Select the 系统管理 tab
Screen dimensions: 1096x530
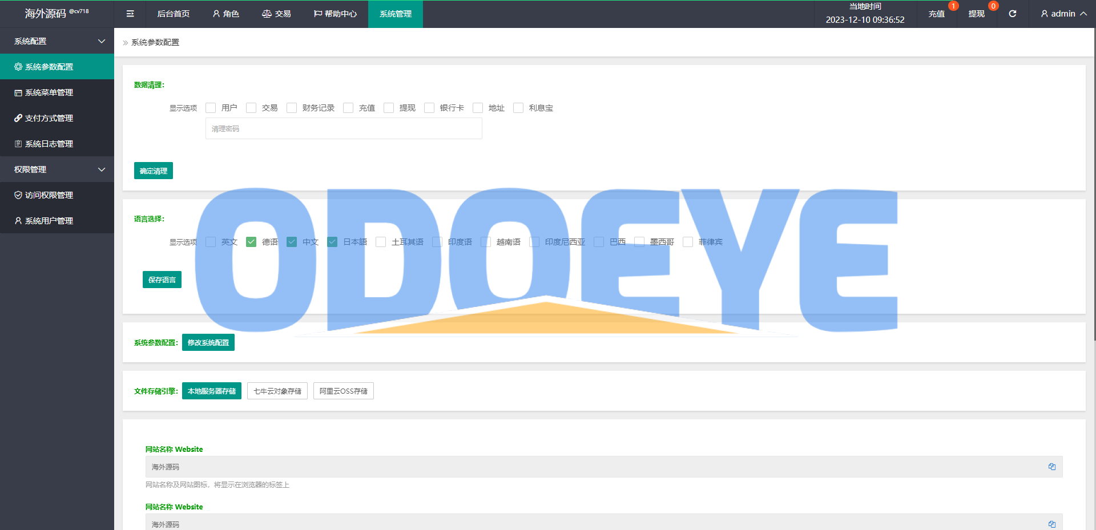pyautogui.click(x=396, y=14)
